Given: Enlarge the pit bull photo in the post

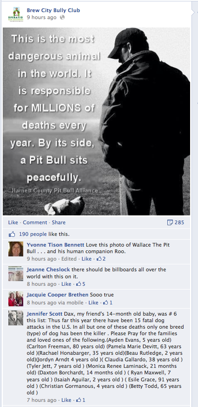Looking at the screenshot, I should pos(96,121).
